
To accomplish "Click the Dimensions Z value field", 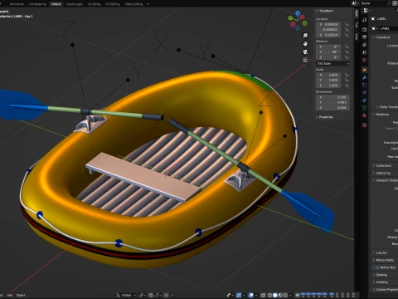I will pos(332,108).
